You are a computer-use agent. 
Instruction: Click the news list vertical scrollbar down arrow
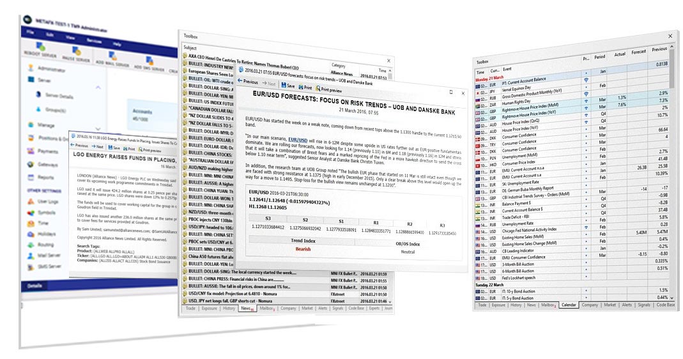click(x=390, y=301)
